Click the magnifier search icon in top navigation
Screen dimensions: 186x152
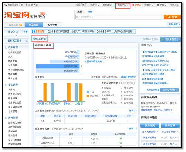click(x=158, y=5)
